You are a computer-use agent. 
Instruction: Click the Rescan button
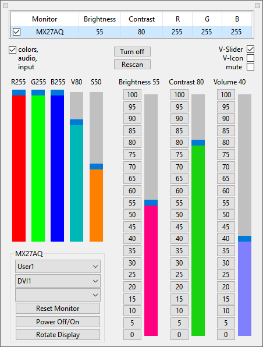pyautogui.click(x=132, y=65)
